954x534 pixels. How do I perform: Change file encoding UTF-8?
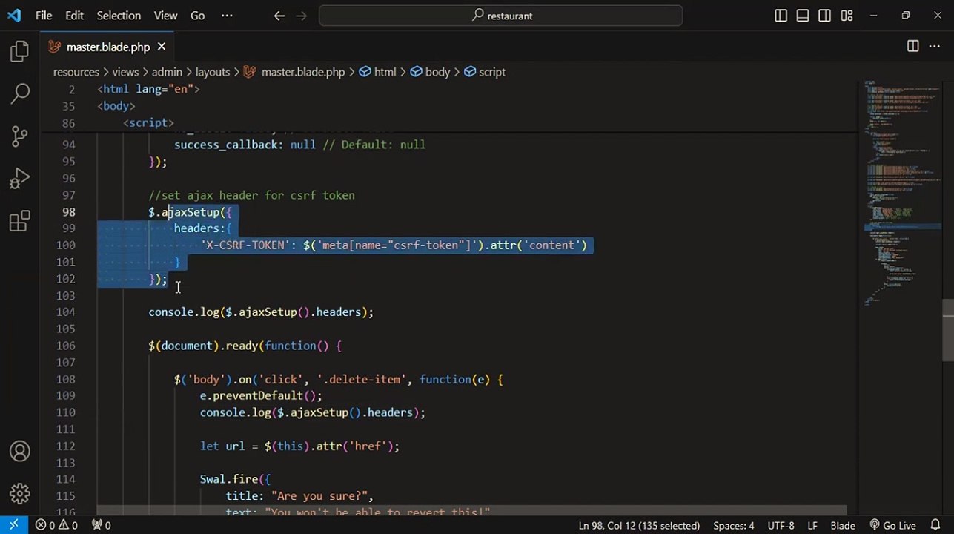click(781, 525)
